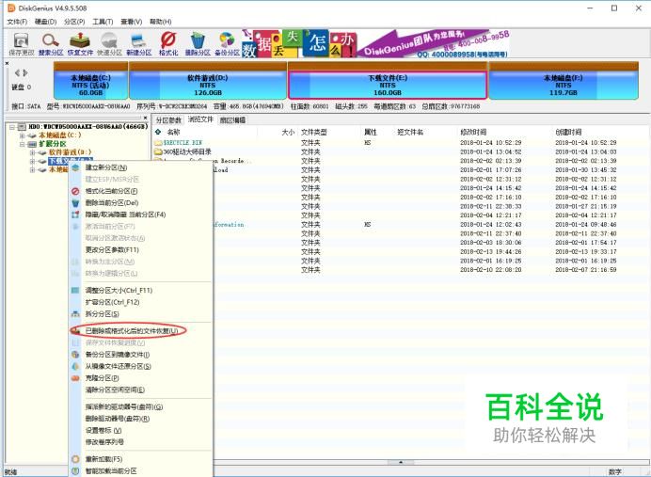The width and height of the screenshot is (651, 477).
Task: Switch to the 分区参数 tab
Action: coord(168,120)
